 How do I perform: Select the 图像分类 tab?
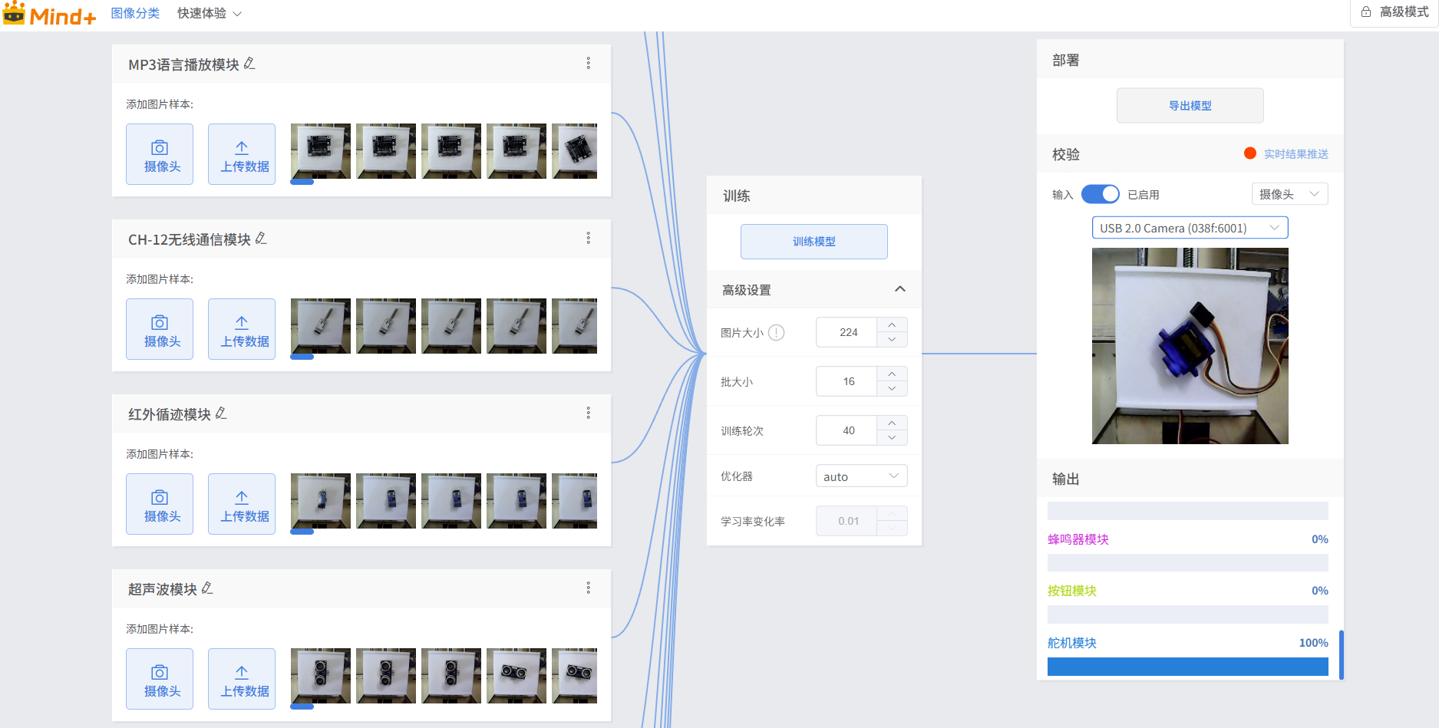point(135,13)
